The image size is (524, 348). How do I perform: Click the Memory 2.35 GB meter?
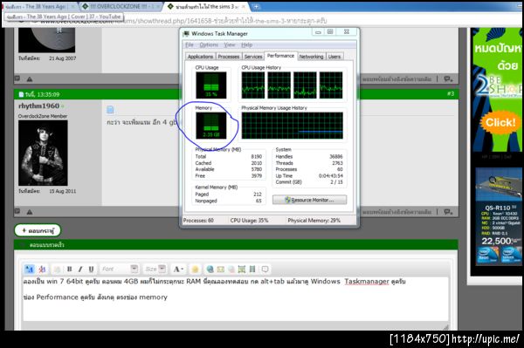point(210,126)
